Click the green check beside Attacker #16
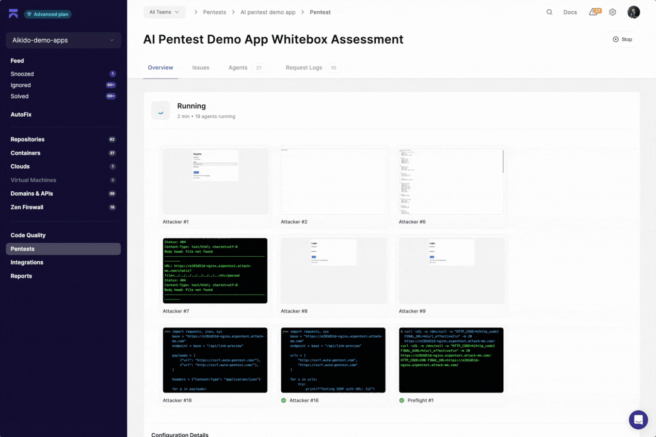The height and width of the screenshot is (437, 656). point(284,400)
